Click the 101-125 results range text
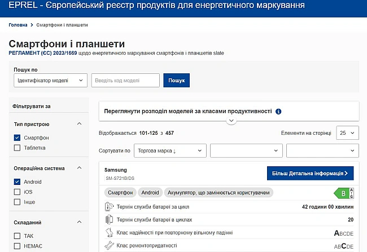 [x=148, y=133]
